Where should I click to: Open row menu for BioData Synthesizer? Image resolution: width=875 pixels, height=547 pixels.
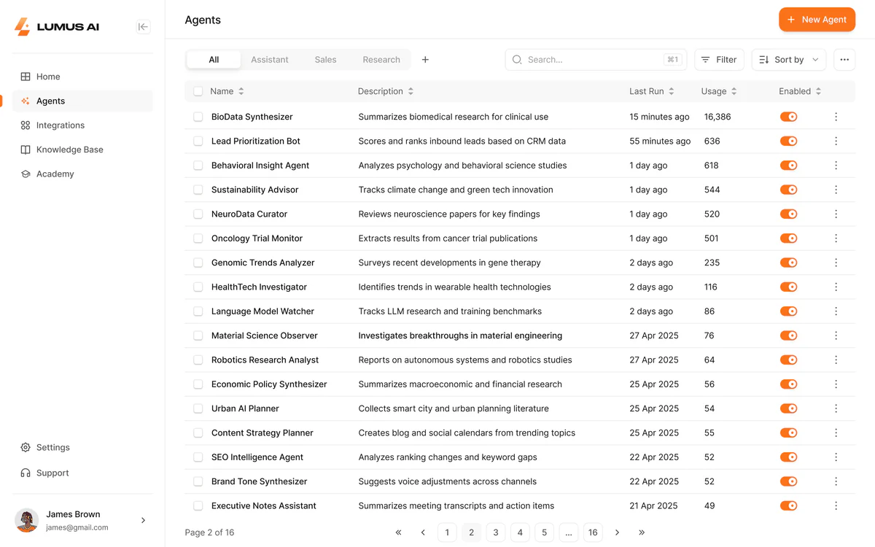(x=836, y=117)
